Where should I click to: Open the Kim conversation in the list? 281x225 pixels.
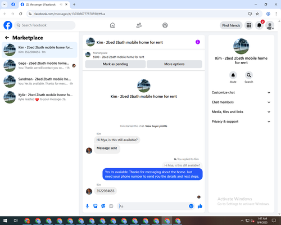tap(39, 49)
